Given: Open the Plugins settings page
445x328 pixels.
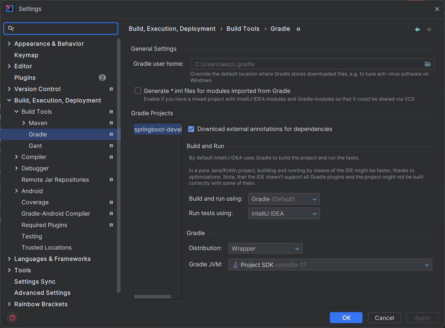Looking at the screenshot, I should pos(25,78).
